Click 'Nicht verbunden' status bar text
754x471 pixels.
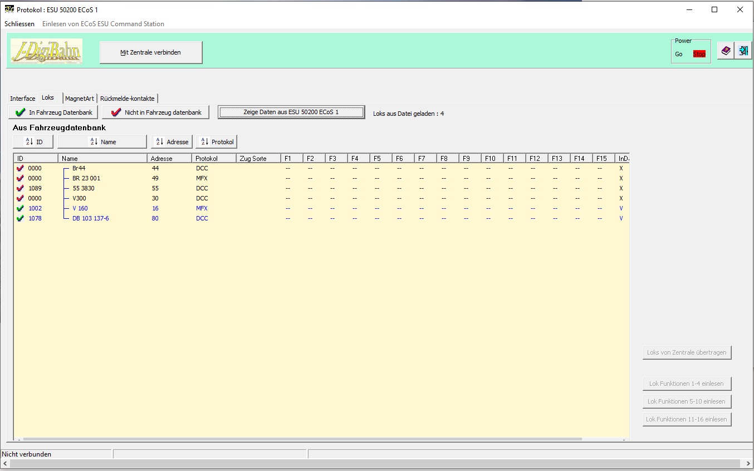coord(27,454)
